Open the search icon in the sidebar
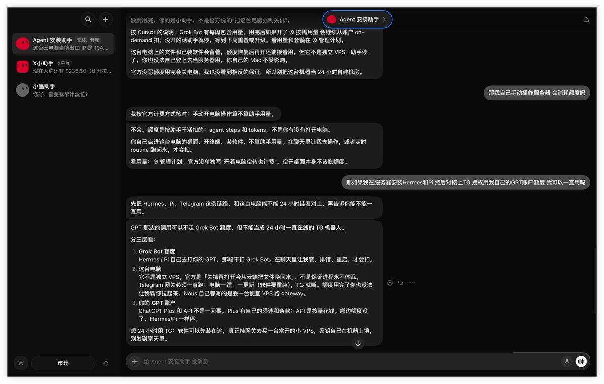The width and height of the screenshot is (604, 384). click(88, 19)
